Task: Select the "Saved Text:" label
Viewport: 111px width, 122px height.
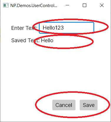Action: [x=25, y=40]
